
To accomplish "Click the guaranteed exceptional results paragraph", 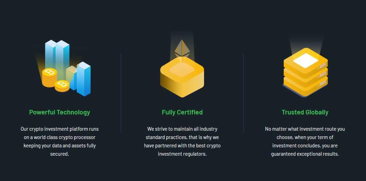I will click(x=305, y=141).
